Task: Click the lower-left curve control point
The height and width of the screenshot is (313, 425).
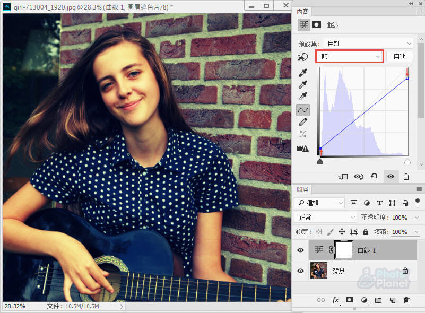Action: pos(320,148)
